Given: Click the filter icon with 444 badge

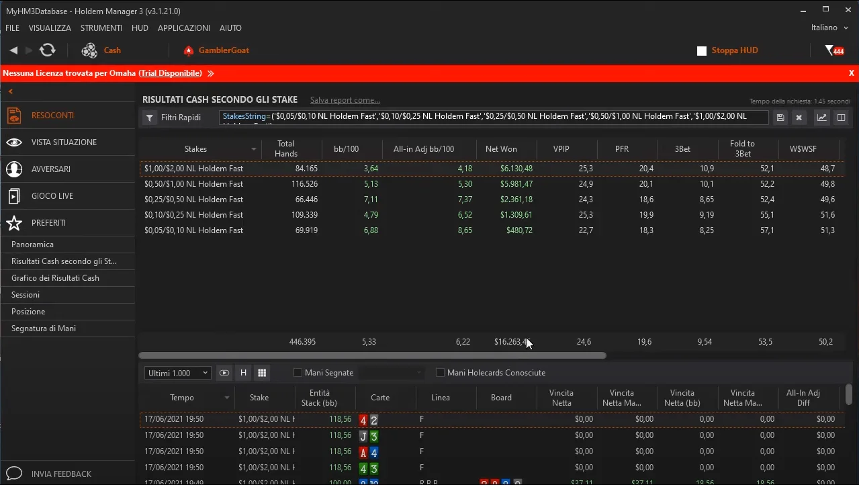Looking at the screenshot, I should click(834, 50).
